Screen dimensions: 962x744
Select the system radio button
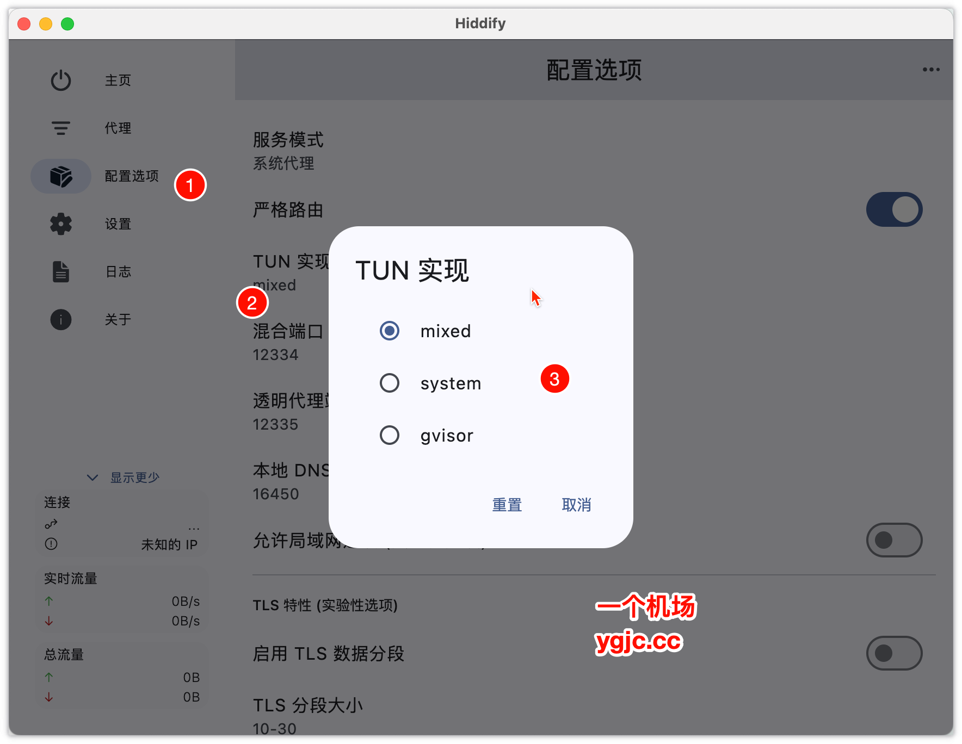tap(389, 383)
